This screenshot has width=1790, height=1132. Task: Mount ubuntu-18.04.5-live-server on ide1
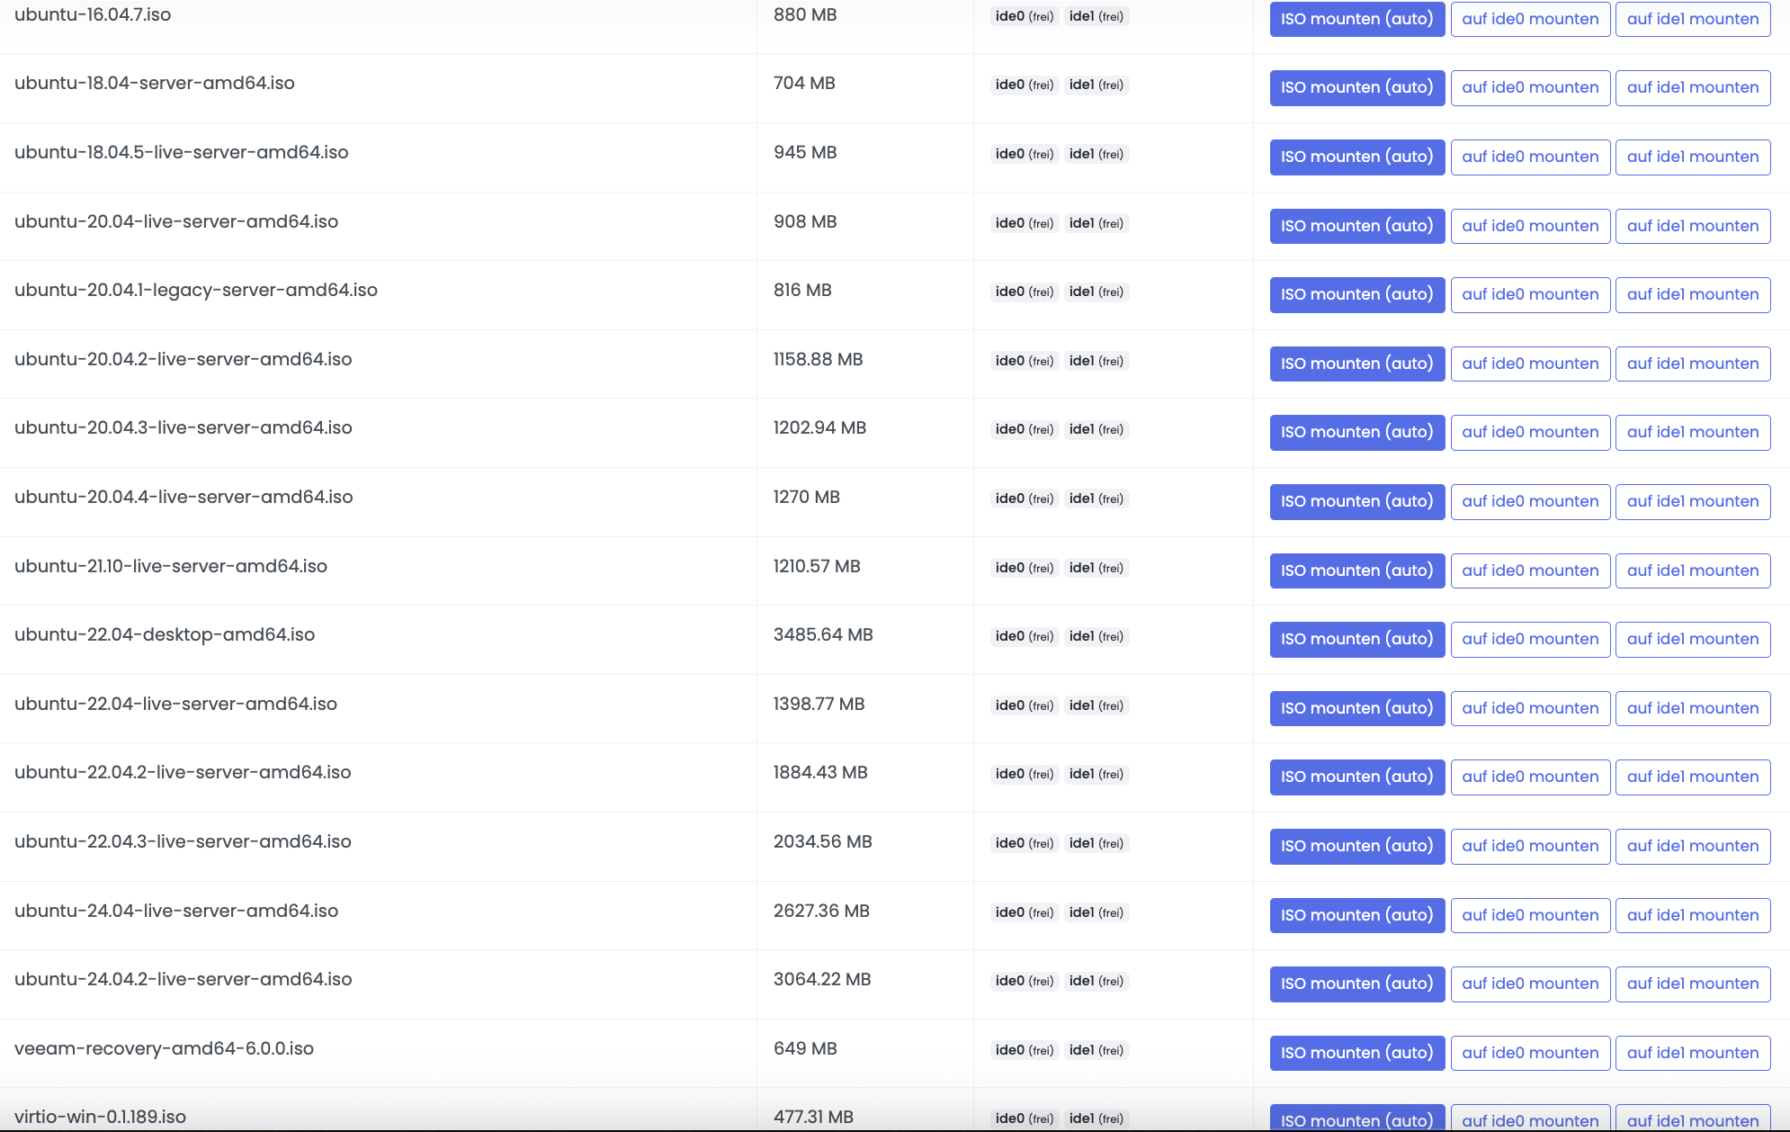(x=1692, y=157)
